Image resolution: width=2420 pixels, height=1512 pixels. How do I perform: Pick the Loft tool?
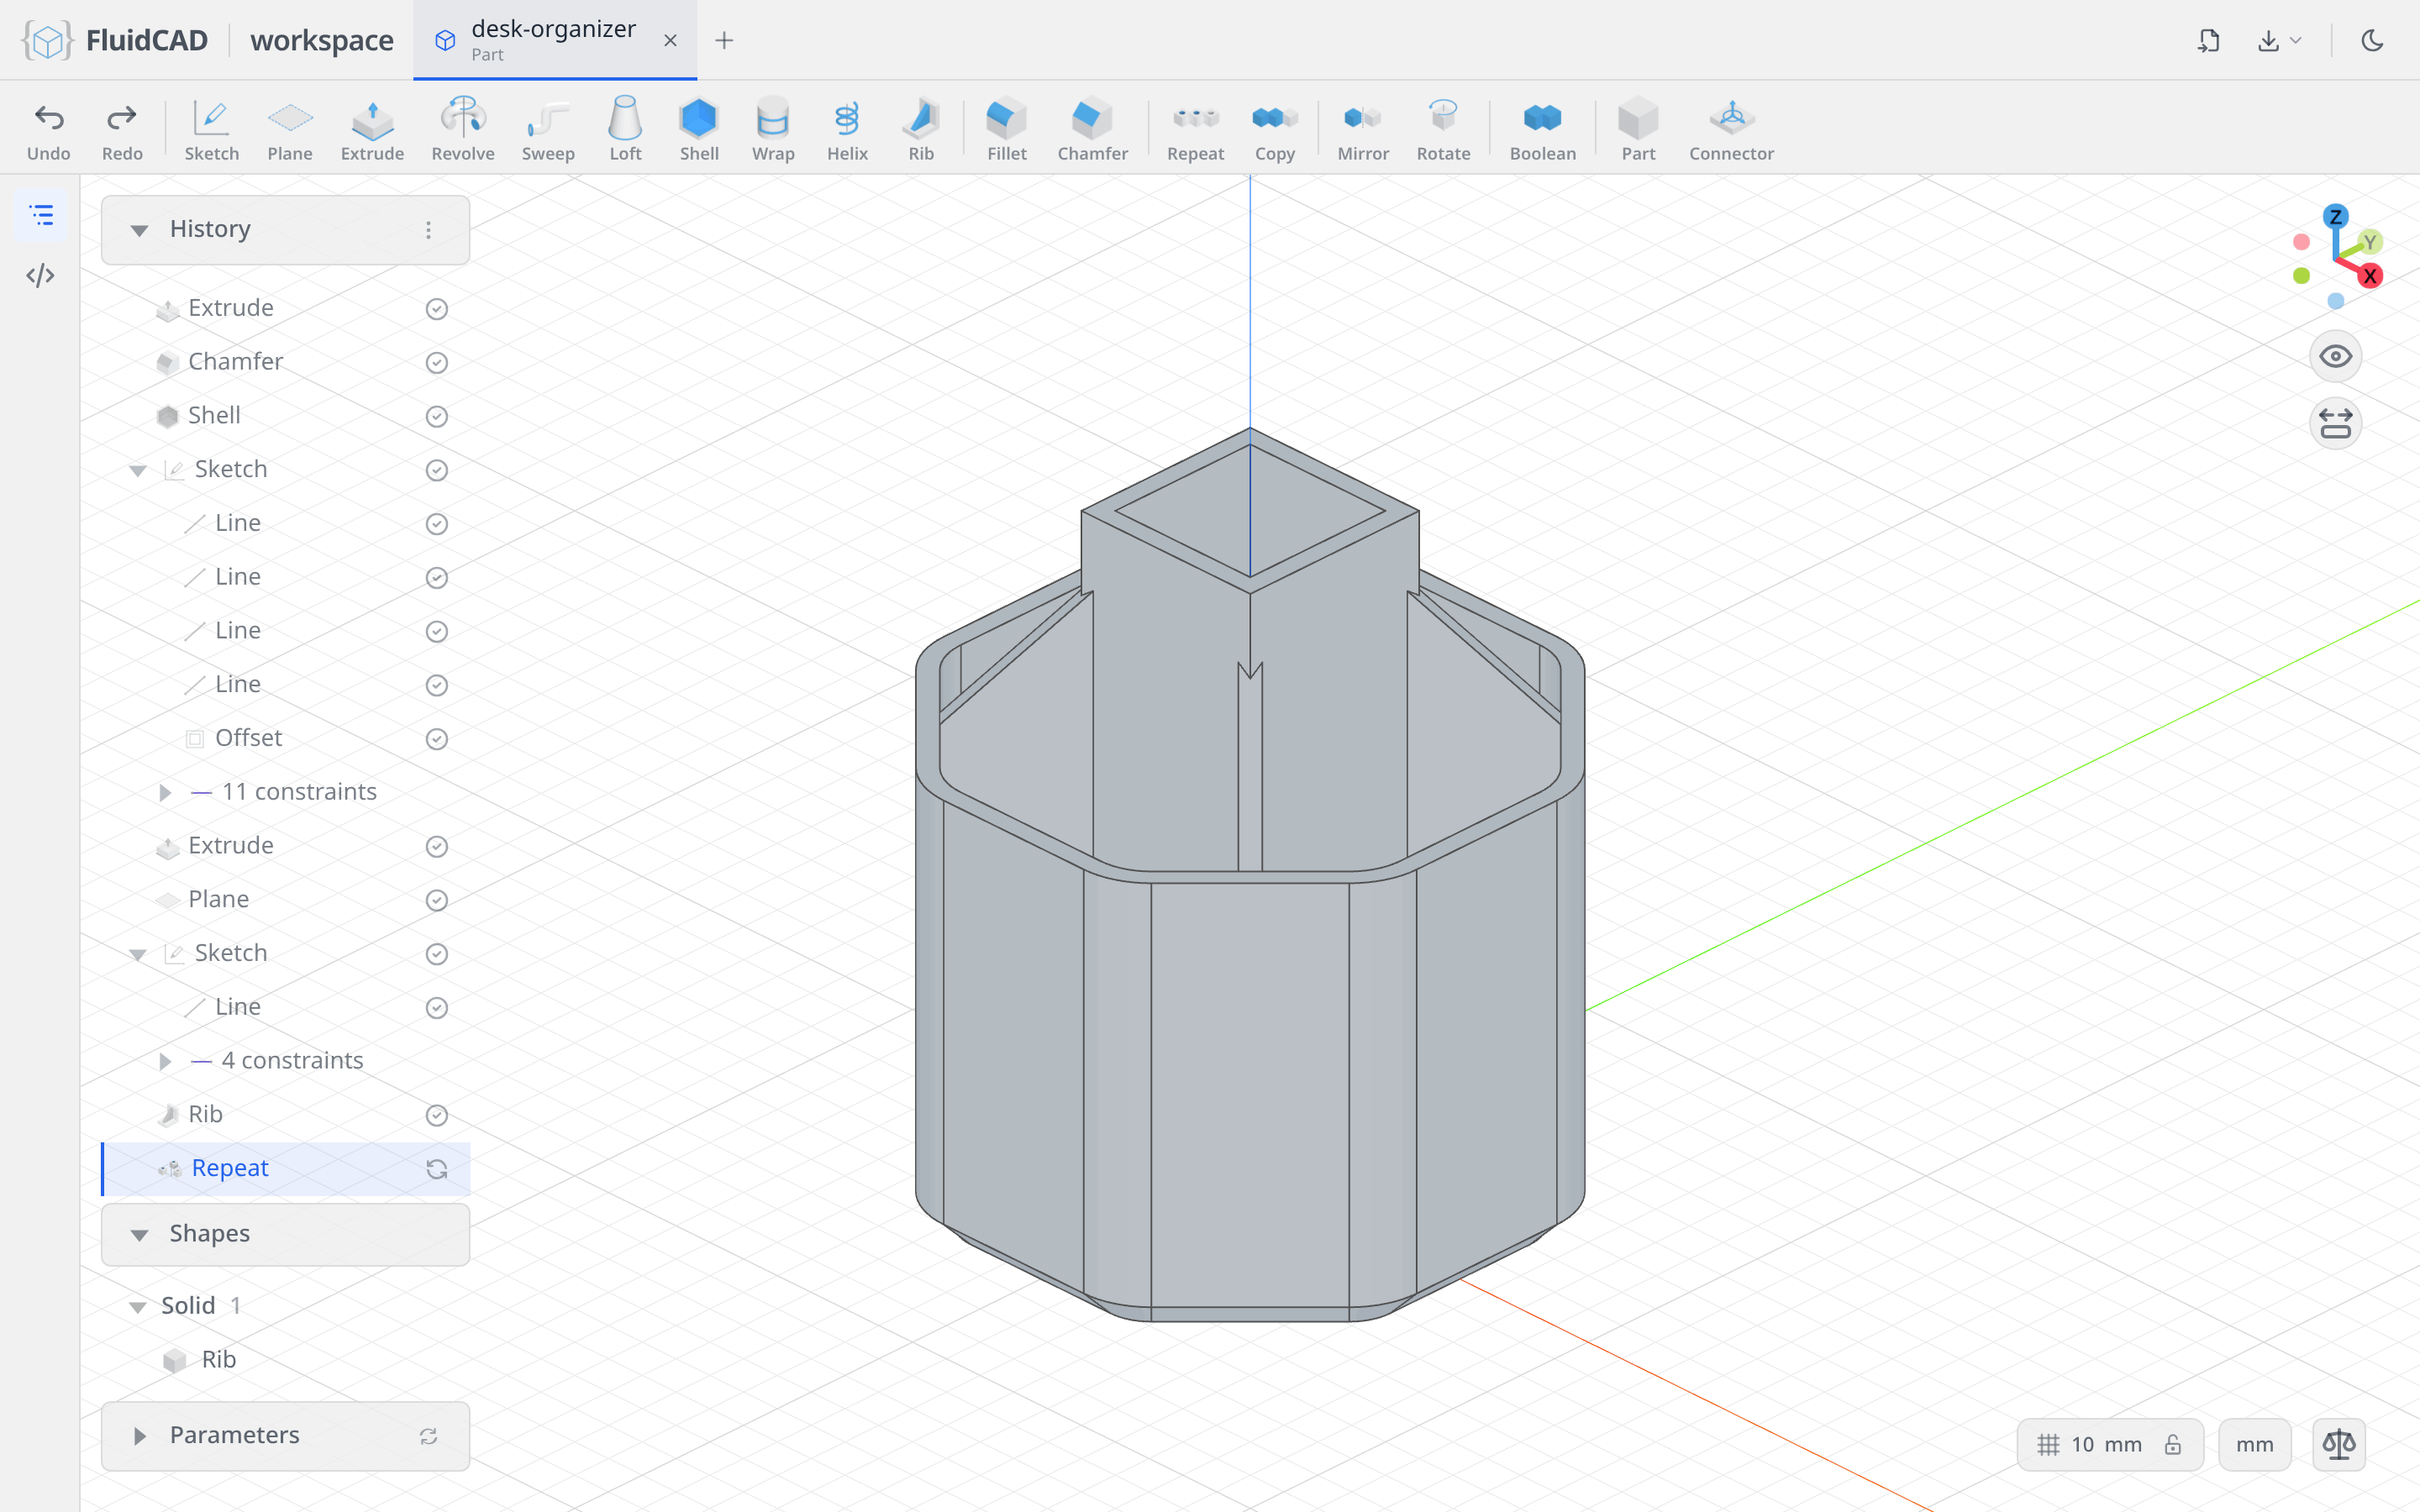(x=625, y=130)
